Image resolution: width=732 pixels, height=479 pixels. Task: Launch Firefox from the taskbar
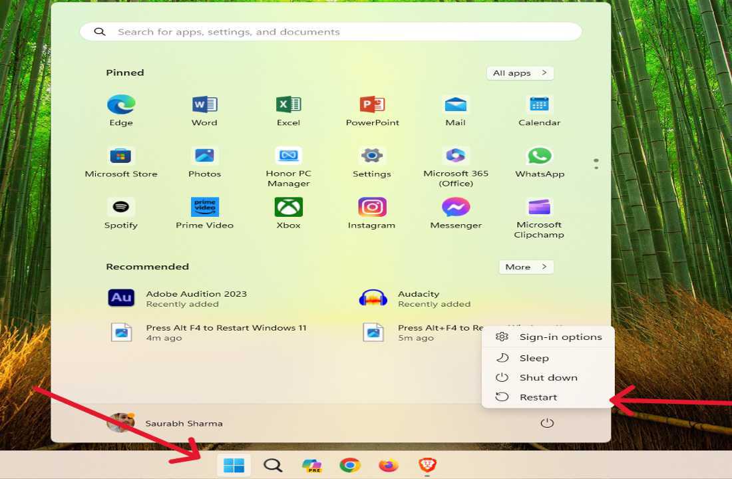389,465
